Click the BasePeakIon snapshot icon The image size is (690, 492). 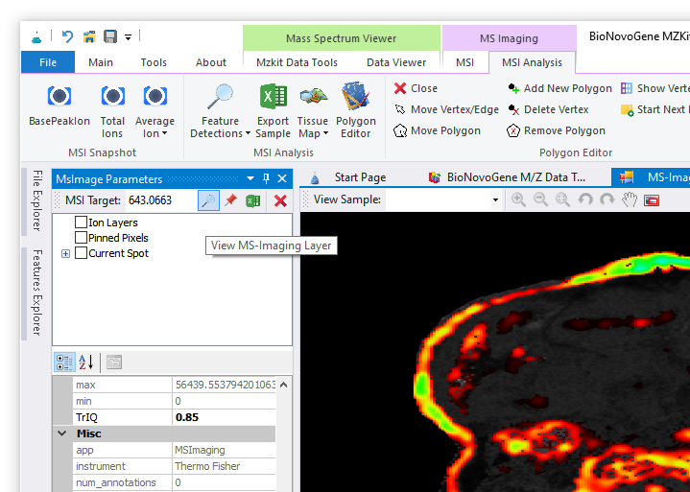[x=59, y=97]
